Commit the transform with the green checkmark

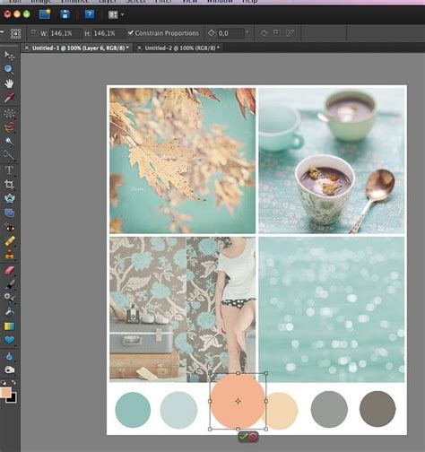(243, 437)
